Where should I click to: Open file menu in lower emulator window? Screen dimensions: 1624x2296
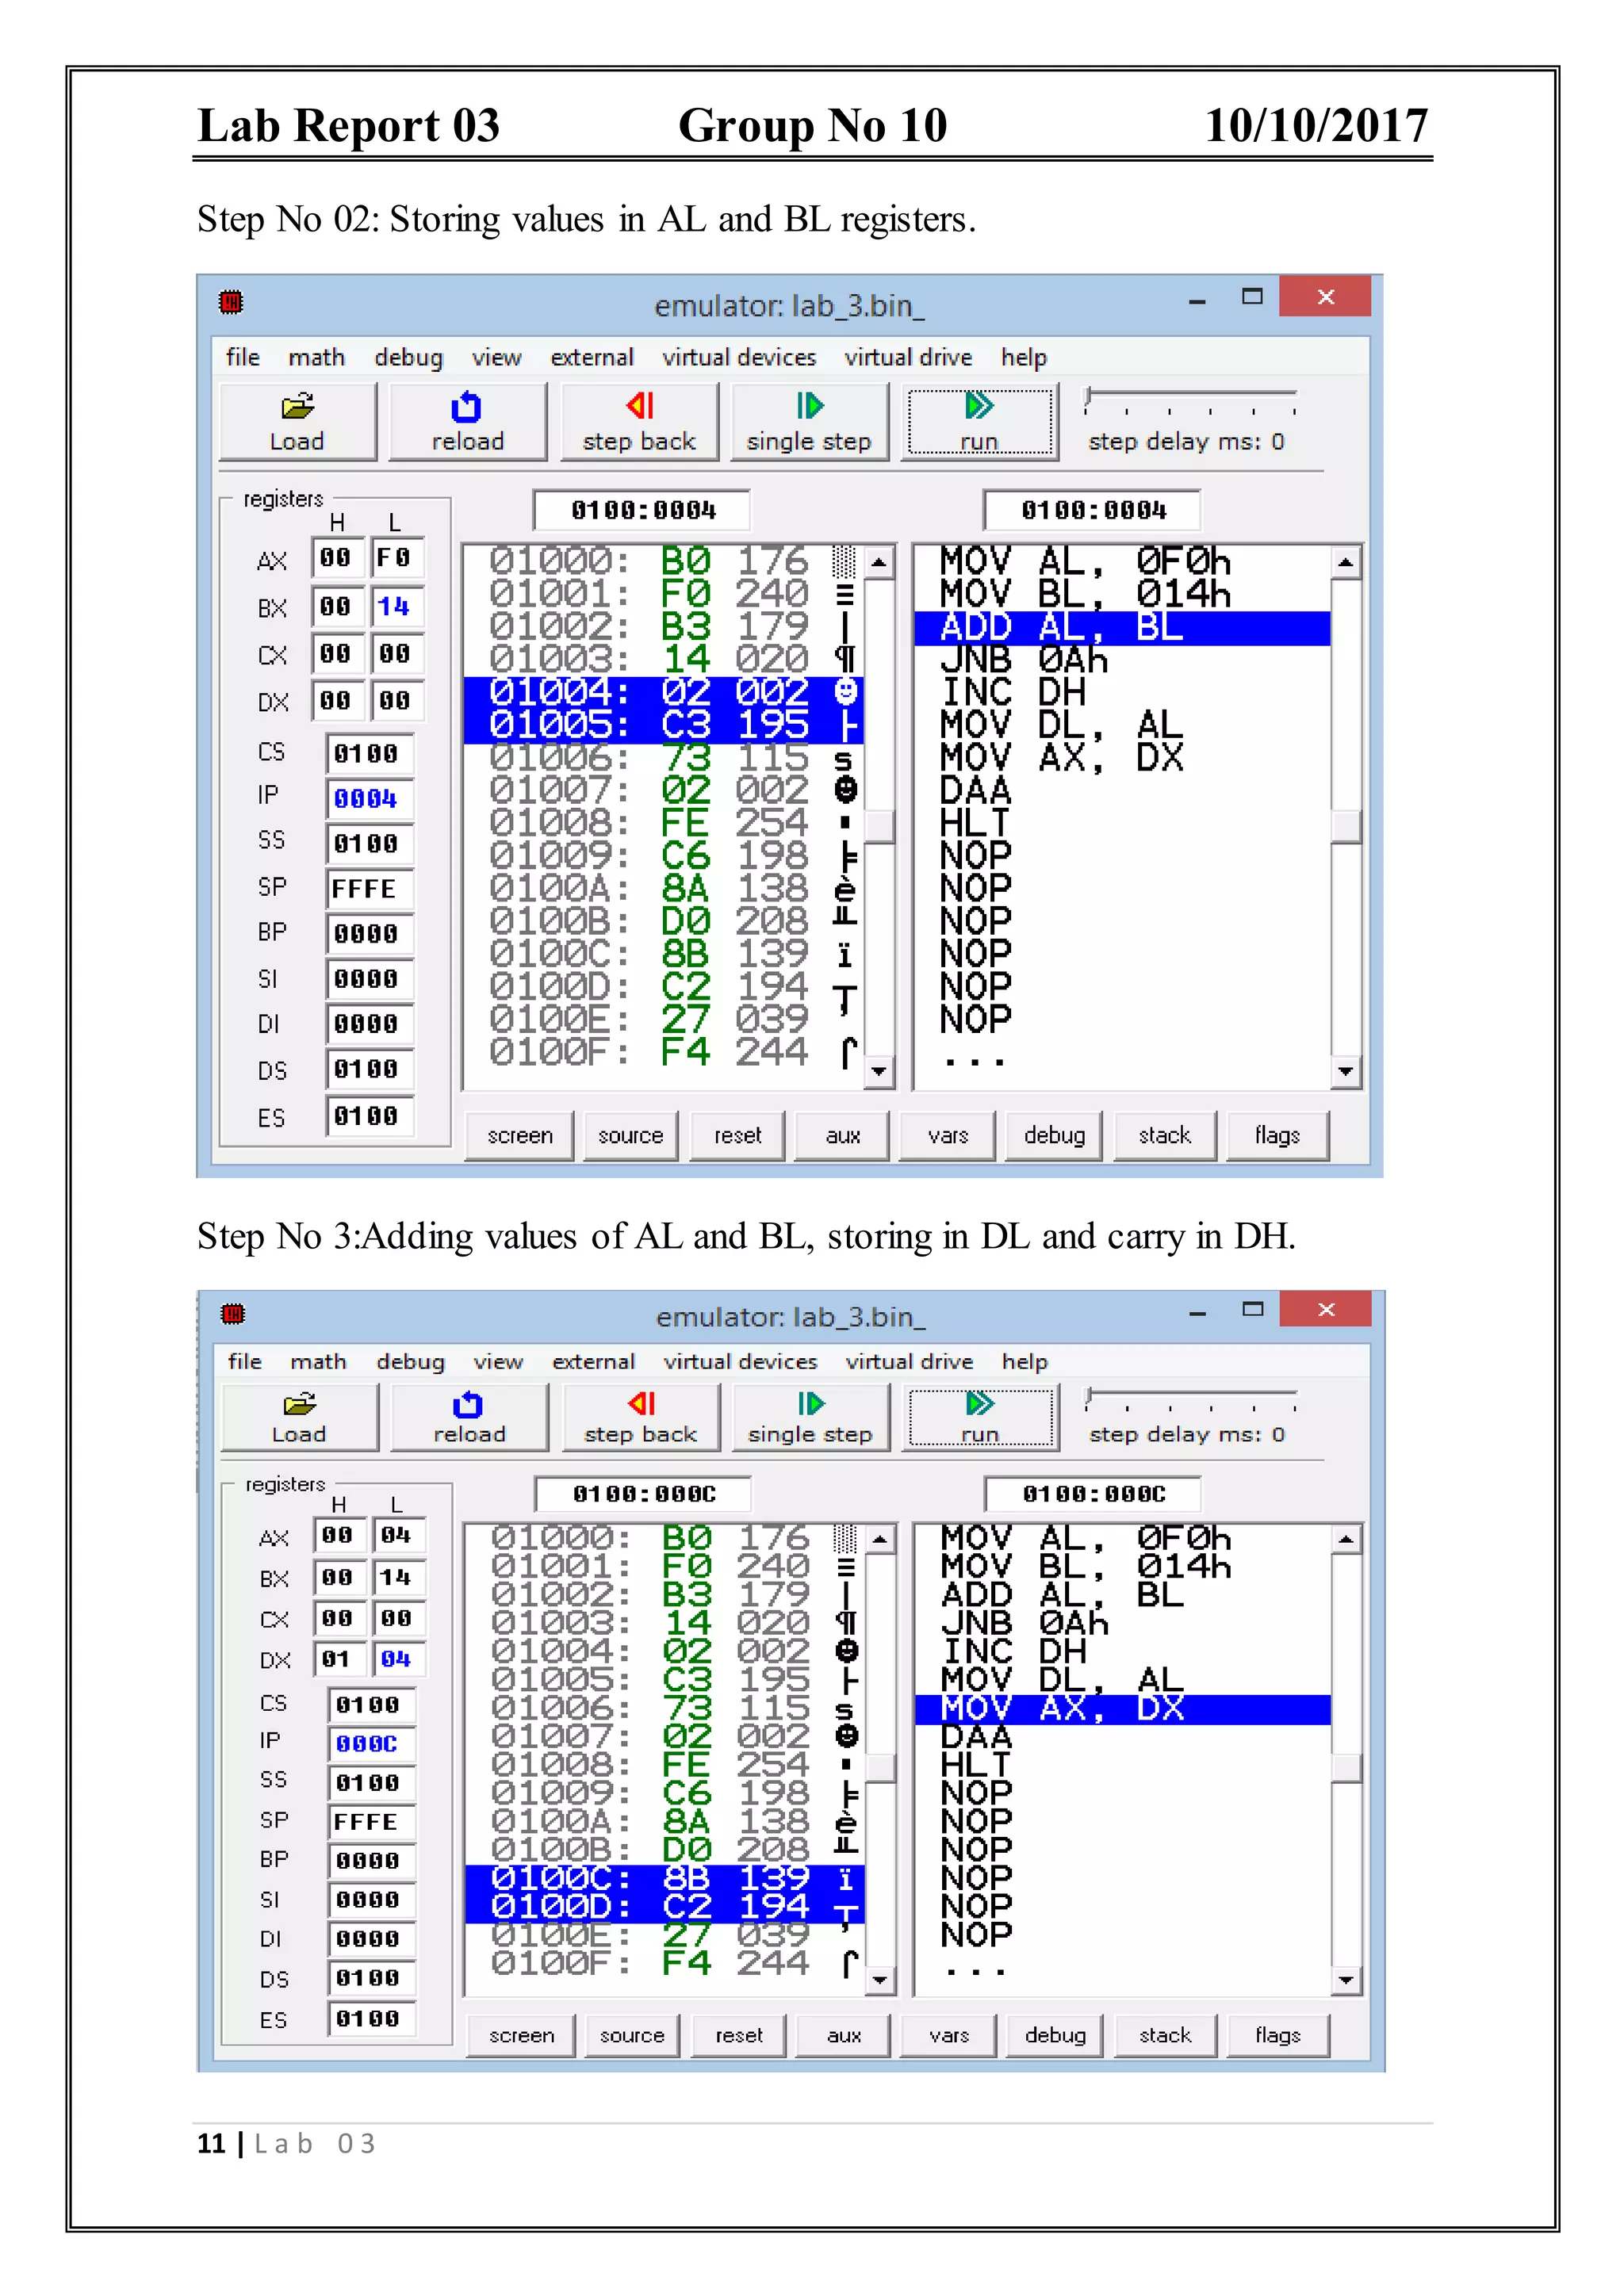click(245, 1361)
